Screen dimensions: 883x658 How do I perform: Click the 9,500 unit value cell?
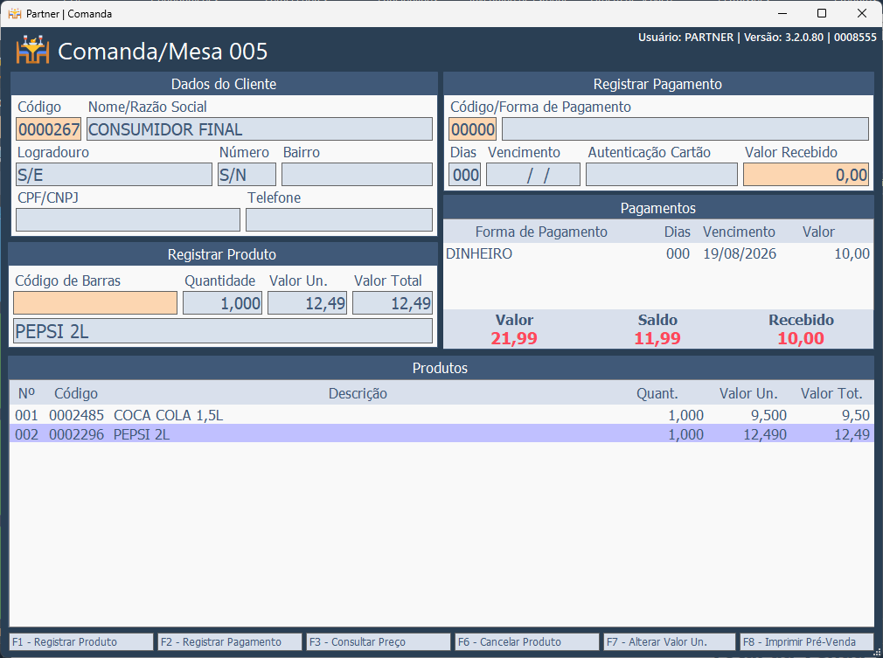pyautogui.click(x=768, y=415)
